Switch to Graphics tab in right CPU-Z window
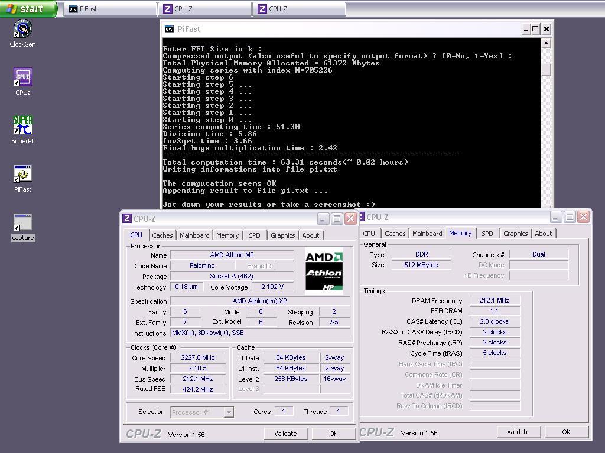The image size is (605, 453). [515, 234]
